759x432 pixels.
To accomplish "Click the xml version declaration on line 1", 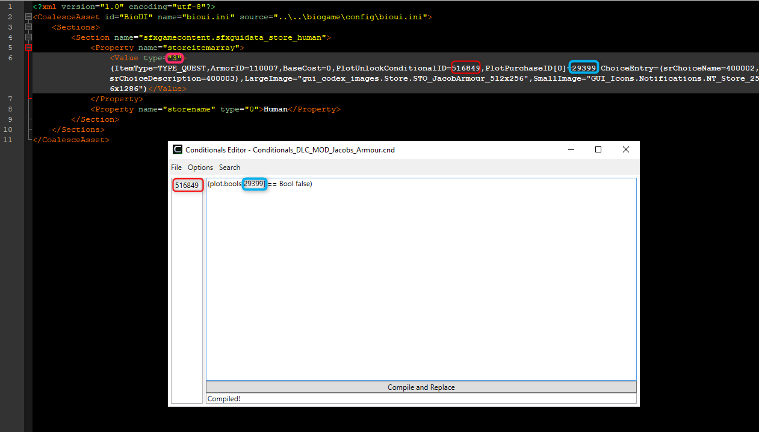I will click(x=124, y=7).
